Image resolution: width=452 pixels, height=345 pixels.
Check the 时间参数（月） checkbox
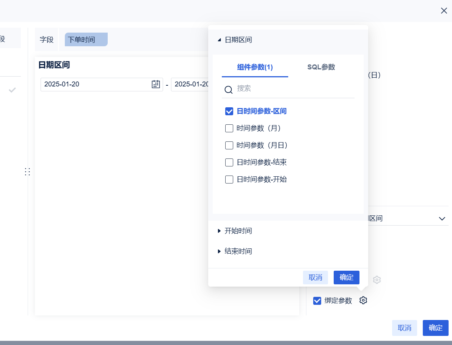pos(229,129)
